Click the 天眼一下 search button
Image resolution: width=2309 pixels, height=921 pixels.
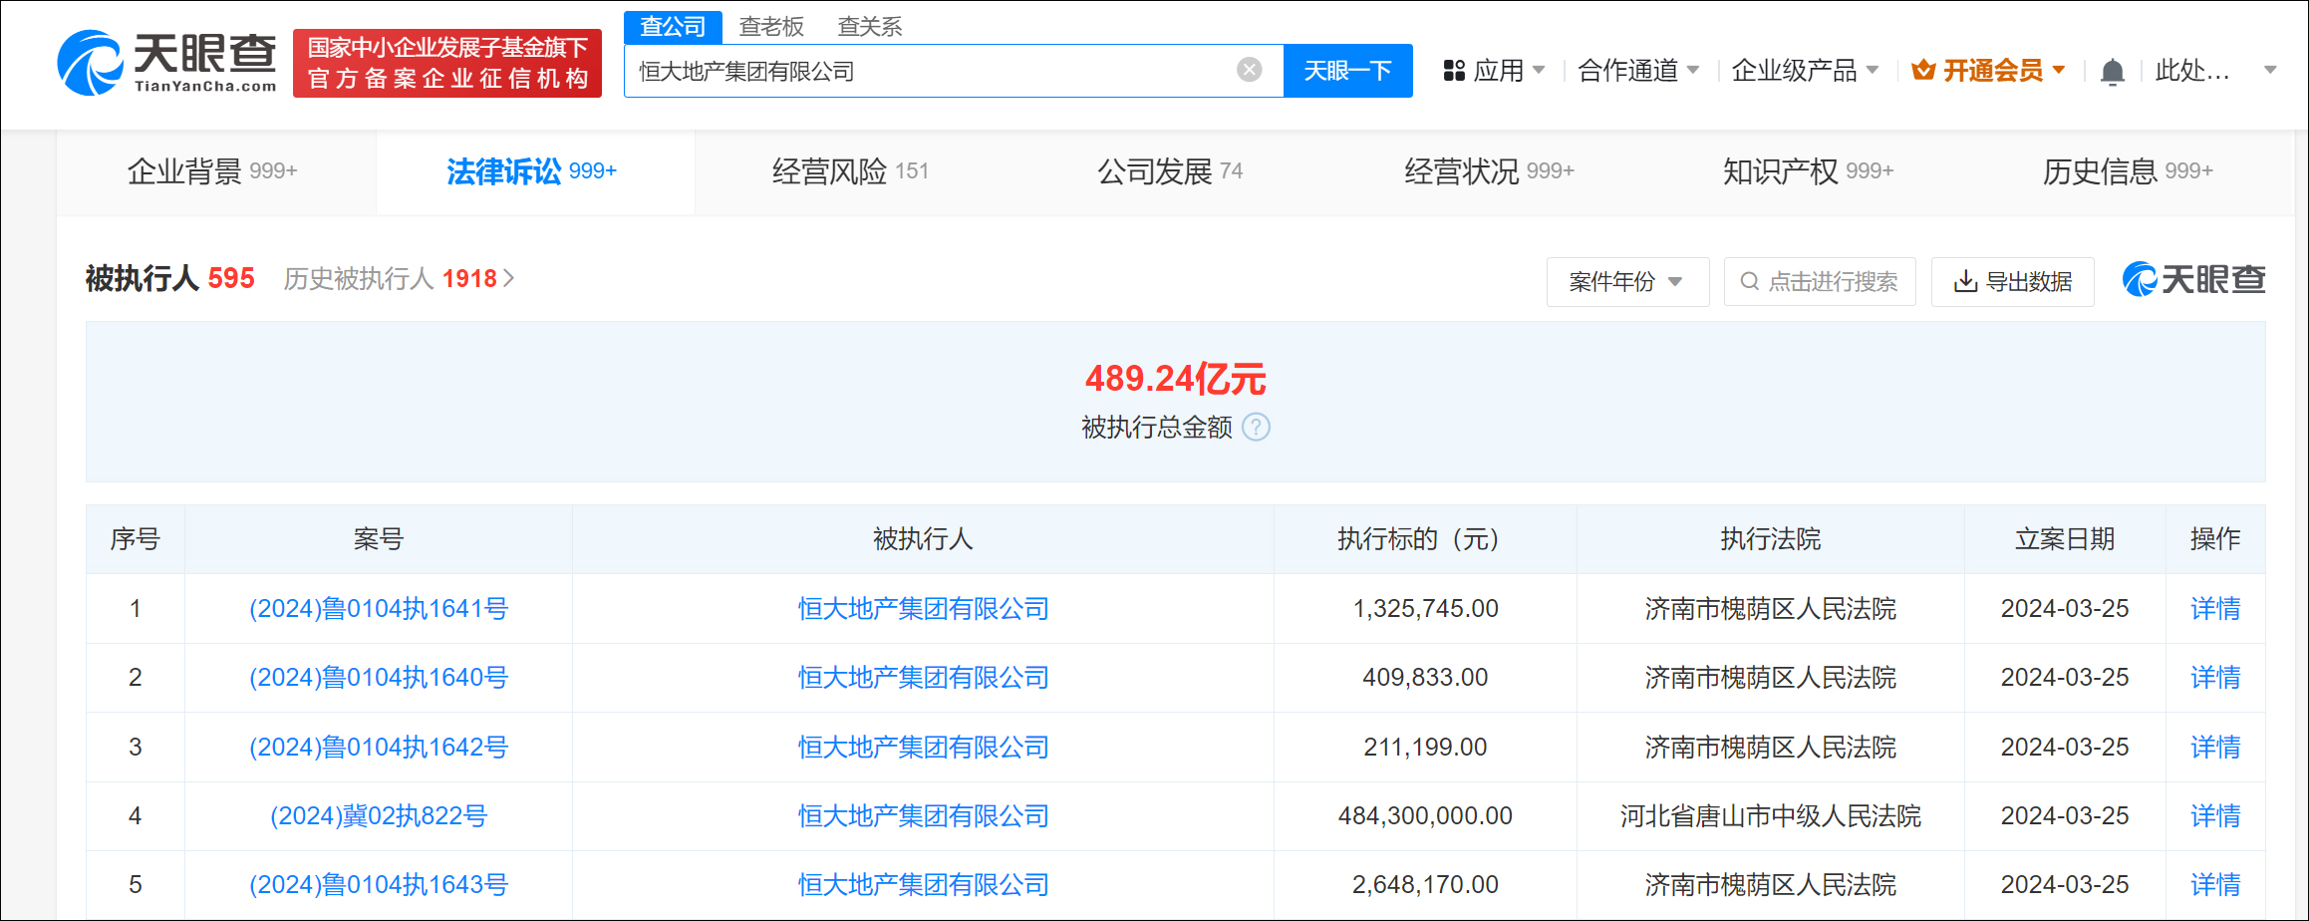click(1347, 71)
